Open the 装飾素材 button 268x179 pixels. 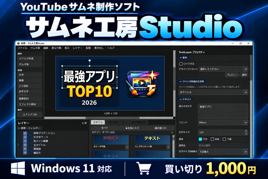[x=30, y=99]
